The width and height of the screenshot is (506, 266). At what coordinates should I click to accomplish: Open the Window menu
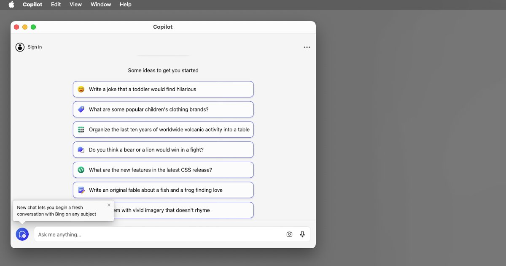tap(101, 4)
